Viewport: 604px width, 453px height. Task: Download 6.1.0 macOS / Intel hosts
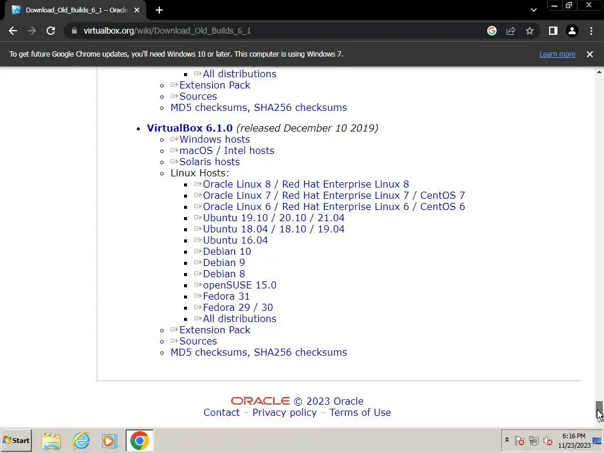coord(226,150)
